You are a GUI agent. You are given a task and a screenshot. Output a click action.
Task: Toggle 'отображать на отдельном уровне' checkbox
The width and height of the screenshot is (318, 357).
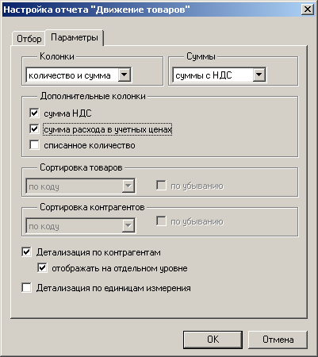pyautogui.click(x=42, y=268)
